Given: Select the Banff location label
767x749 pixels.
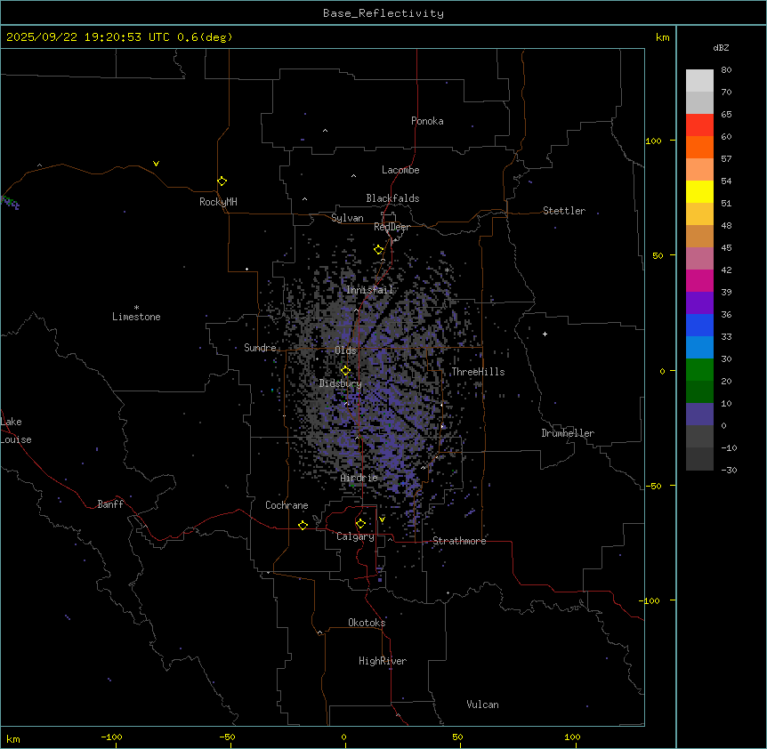Looking at the screenshot, I should (110, 504).
